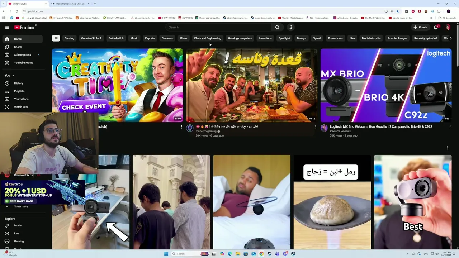
Task: Select the Gaming computers chip
Action: (240, 38)
